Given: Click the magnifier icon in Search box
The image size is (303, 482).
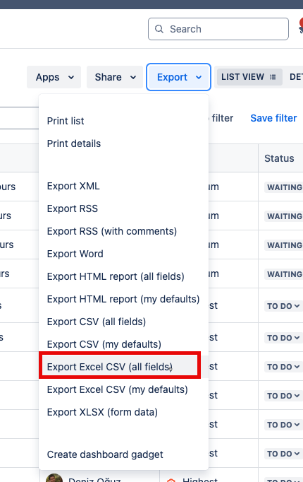Looking at the screenshot, I should click(159, 29).
